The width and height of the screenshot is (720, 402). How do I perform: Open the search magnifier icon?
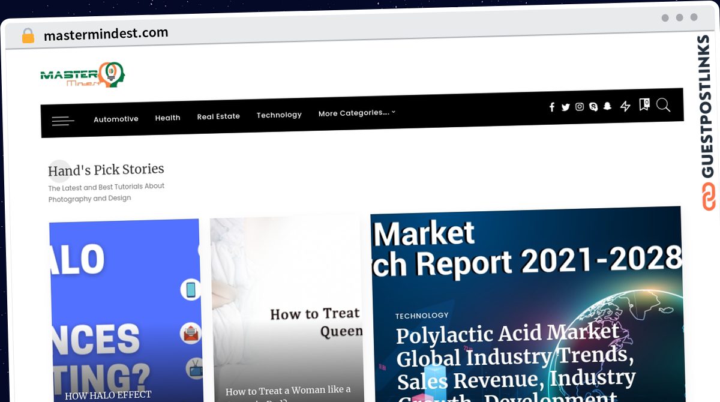(x=663, y=105)
